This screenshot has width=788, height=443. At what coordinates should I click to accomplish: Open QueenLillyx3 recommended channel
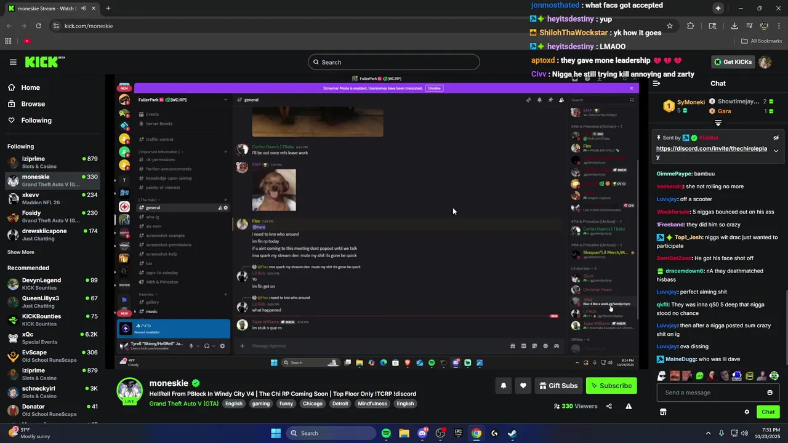[x=52, y=302]
